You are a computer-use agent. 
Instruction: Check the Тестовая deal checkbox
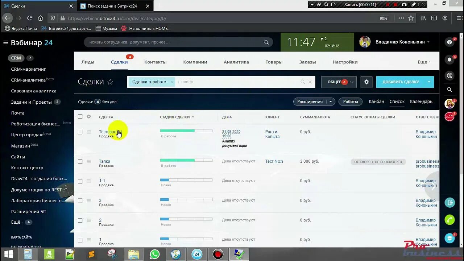pos(80,132)
